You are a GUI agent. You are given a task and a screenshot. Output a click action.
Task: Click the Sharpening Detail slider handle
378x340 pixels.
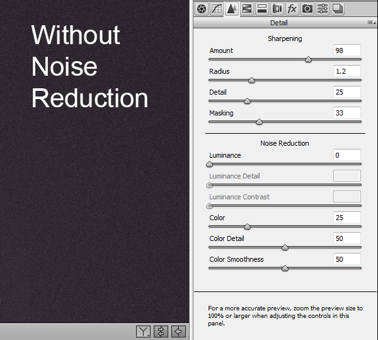pyautogui.click(x=247, y=101)
